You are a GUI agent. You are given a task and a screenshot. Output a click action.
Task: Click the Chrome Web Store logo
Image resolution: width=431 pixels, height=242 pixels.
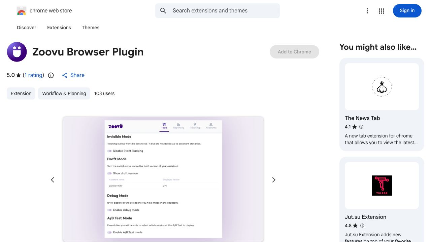coord(22,11)
